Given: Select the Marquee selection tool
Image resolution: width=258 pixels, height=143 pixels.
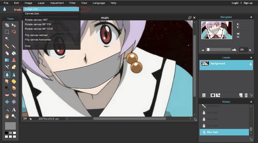Looking at the screenshot, I should [7, 32].
